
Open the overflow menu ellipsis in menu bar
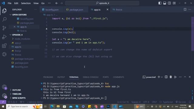click(x=49, y=3)
